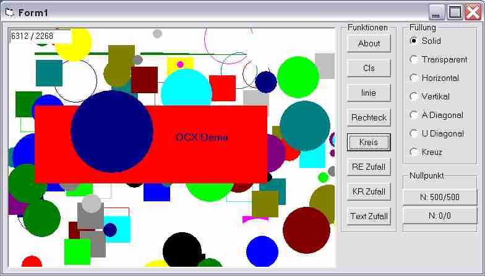
Task: Activate the Kreis button
Action: pyautogui.click(x=369, y=142)
